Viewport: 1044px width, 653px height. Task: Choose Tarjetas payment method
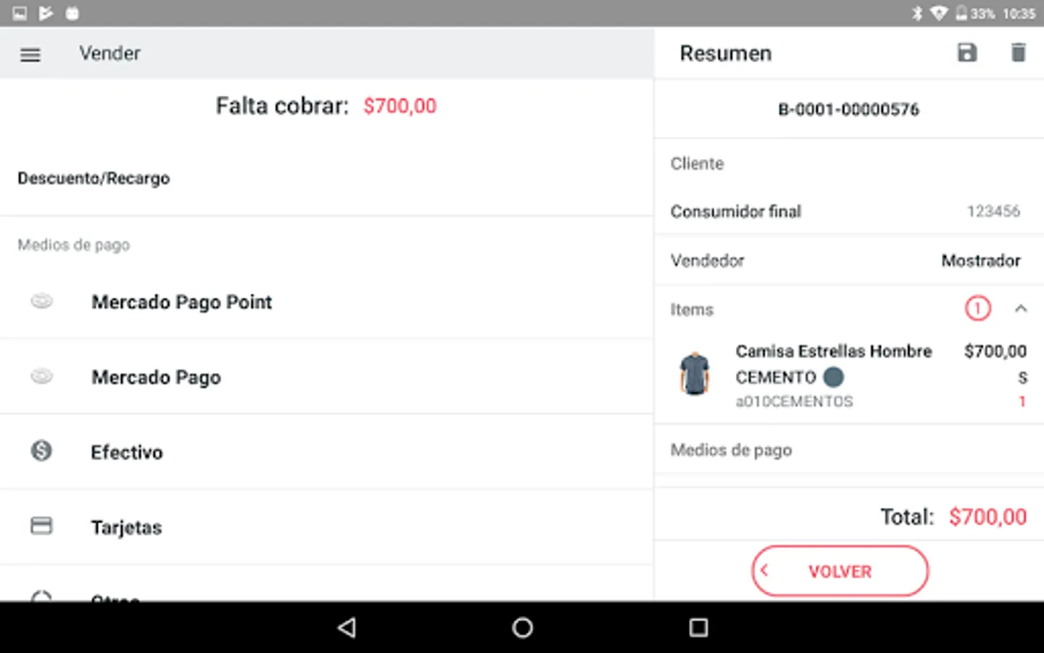[x=127, y=527]
